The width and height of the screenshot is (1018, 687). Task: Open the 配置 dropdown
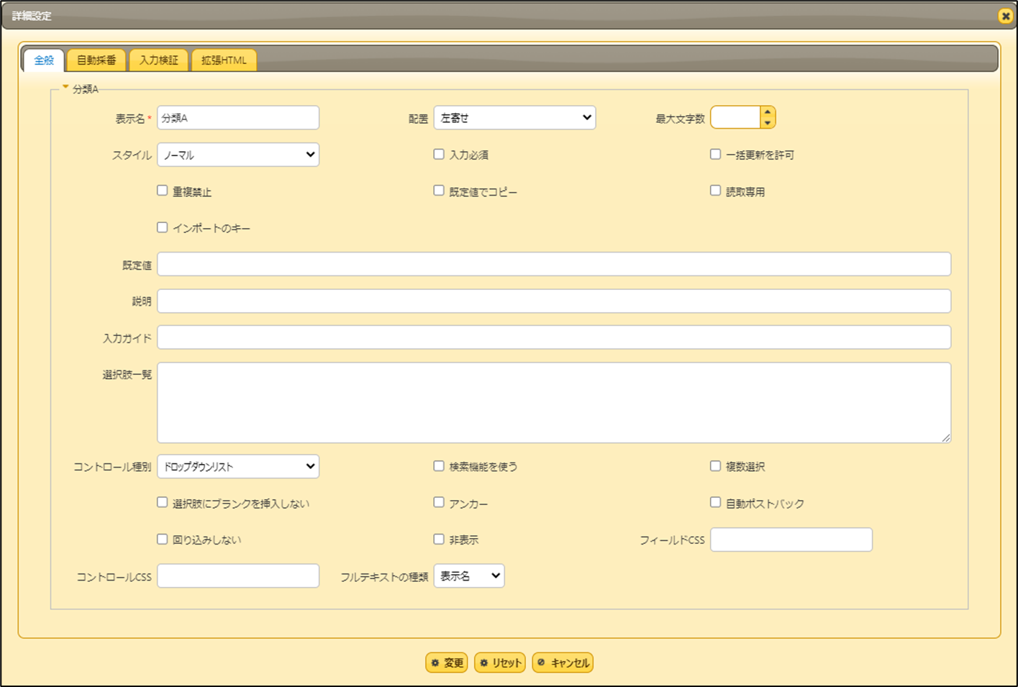pos(514,118)
